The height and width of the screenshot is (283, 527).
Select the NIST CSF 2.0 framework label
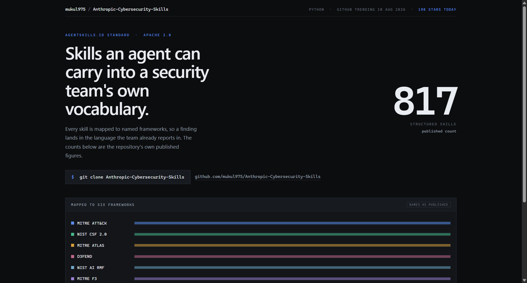(92, 234)
